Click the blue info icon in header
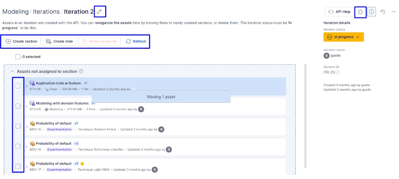The height and width of the screenshot is (179, 399). tap(371, 12)
